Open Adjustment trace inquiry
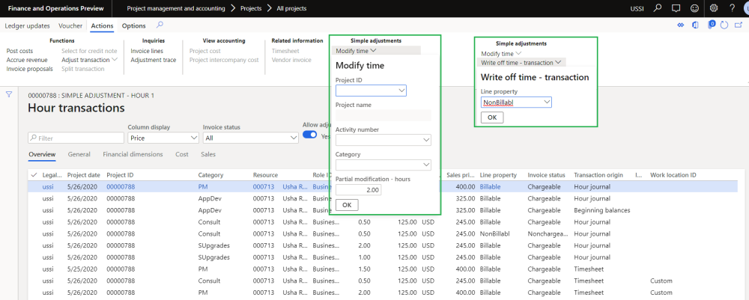This screenshot has width=749, height=300. coord(153,60)
